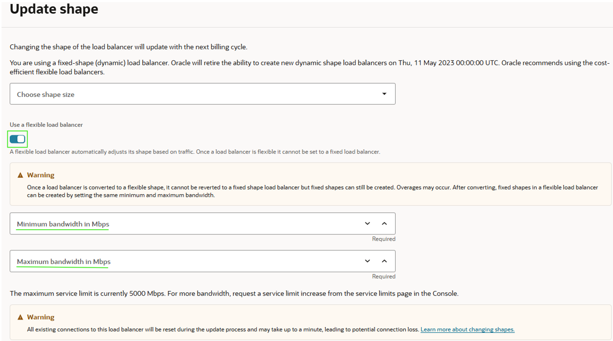The height and width of the screenshot is (341, 613).
Task: Increase minimum bandwidth with up chevron
Action: (384, 224)
